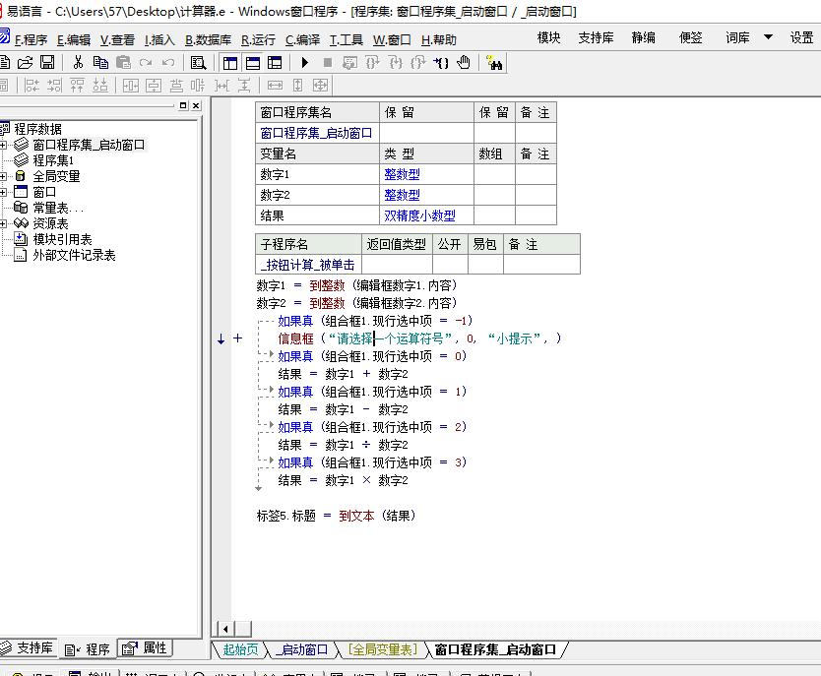Stop the running program via square icon

point(328,63)
